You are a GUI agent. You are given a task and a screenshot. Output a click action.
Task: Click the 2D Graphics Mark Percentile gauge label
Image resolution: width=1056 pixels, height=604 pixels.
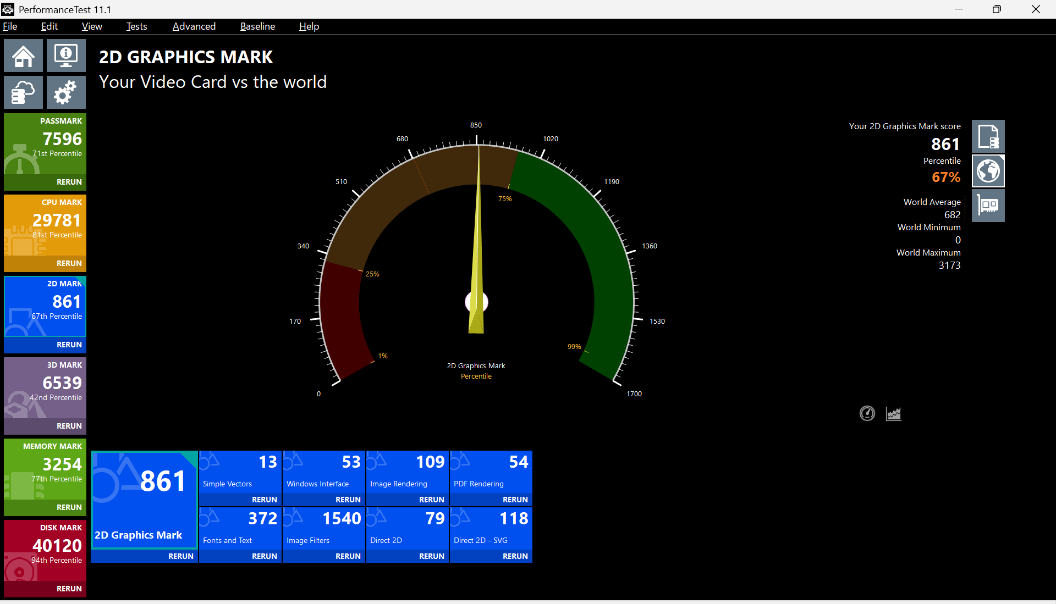476,371
